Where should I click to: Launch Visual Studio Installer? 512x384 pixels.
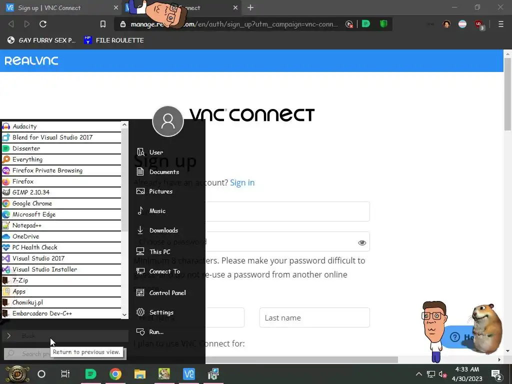click(x=61, y=269)
